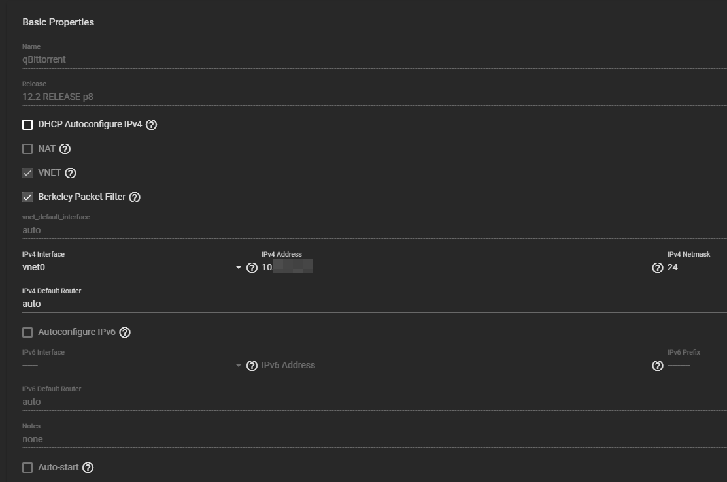This screenshot has width=727, height=482.
Task: Click help icon beside IPv6 Address
Action: [658, 366]
